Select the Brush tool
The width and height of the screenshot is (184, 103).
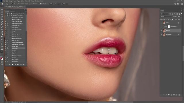[2, 27]
